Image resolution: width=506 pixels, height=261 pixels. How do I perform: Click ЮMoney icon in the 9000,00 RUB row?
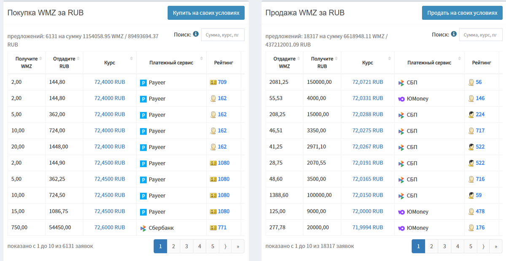pyautogui.click(x=401, y=212)
